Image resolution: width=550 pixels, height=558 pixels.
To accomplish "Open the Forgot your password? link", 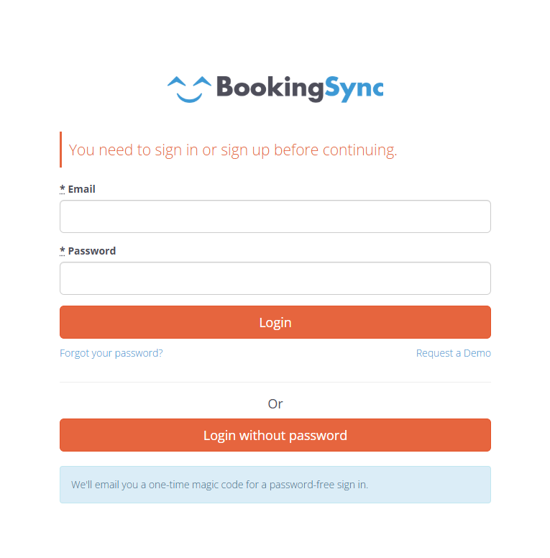I will tap(111, 353).
